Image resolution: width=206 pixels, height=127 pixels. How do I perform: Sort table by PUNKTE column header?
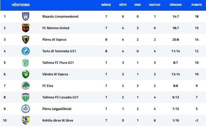click(197, 5)
